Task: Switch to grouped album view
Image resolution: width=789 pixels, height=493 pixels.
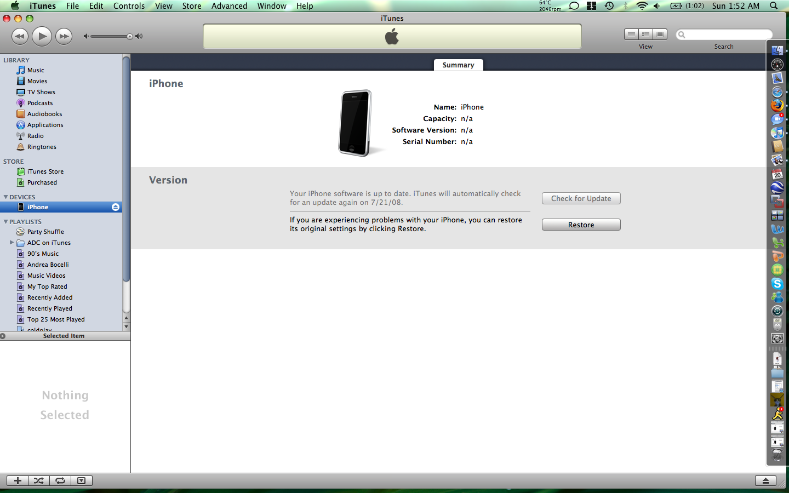Action: 645,35
